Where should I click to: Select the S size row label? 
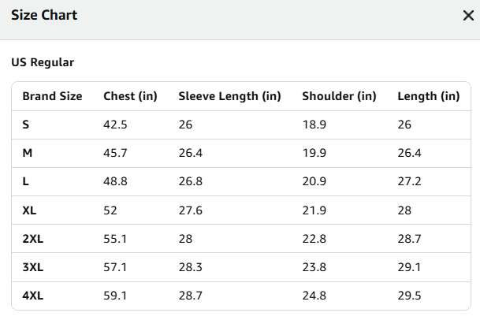26,125
